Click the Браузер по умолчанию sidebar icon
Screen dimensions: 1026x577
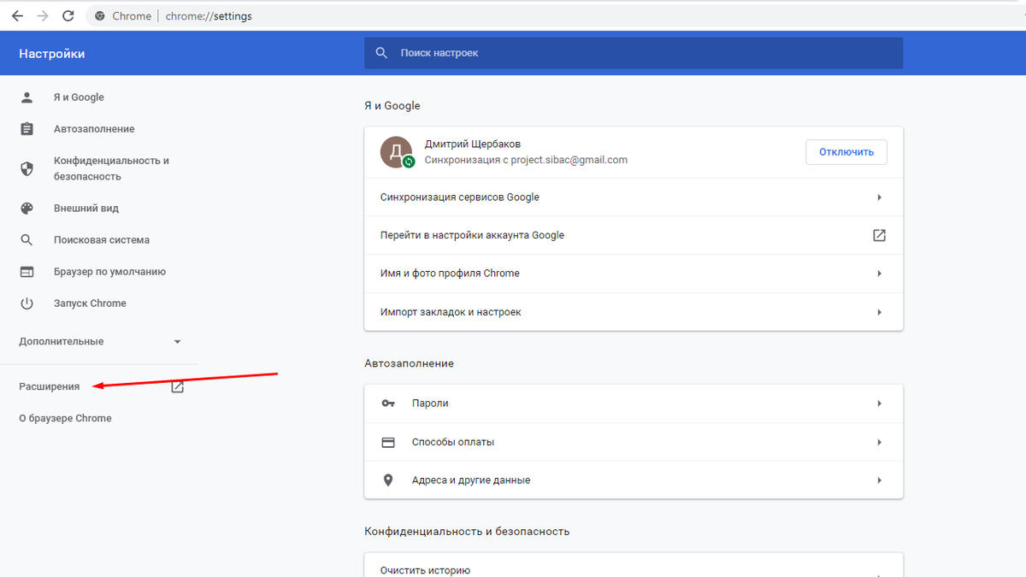(26, 271)
